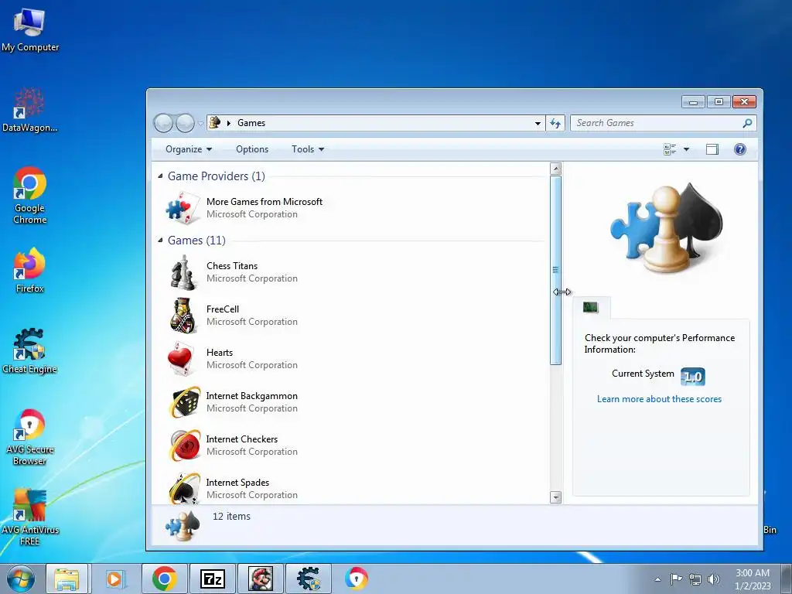Click the Internet Spades title text
This screenshot has width=792, height=594.
point(237,483)
